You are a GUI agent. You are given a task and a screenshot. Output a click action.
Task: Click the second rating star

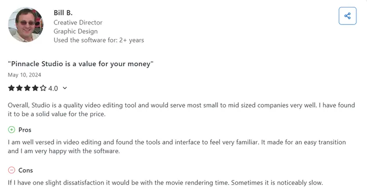coord(19,88)
